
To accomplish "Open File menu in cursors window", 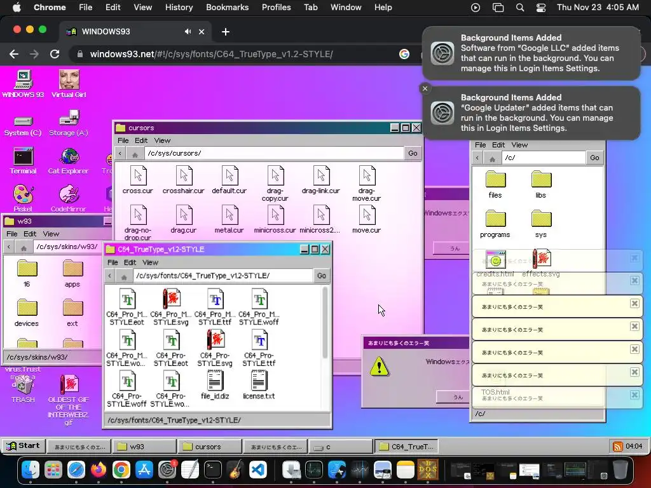I will pos(123,140).
